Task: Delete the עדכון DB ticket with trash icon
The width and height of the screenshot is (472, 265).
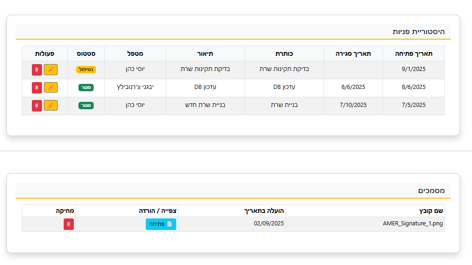Action: 37,88
